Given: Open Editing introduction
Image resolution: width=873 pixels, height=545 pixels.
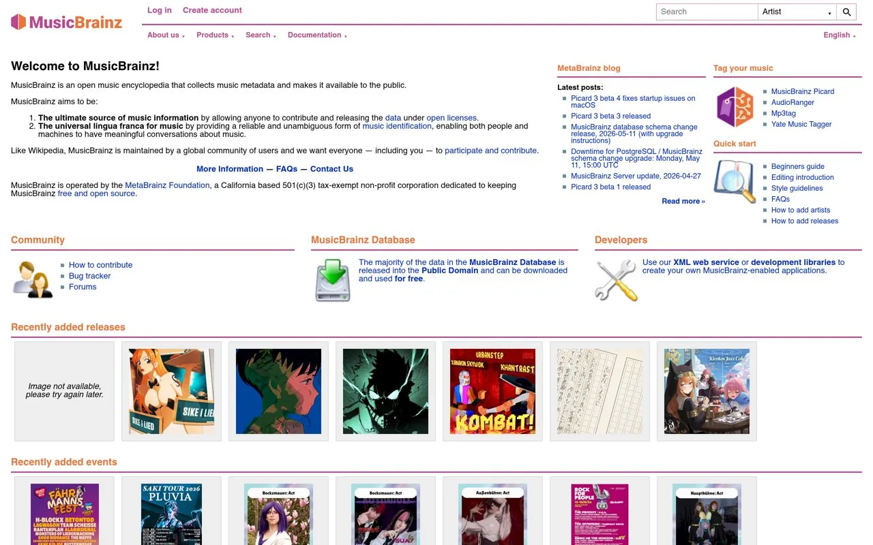Looking at the screenshot, I should pos(803,177).
